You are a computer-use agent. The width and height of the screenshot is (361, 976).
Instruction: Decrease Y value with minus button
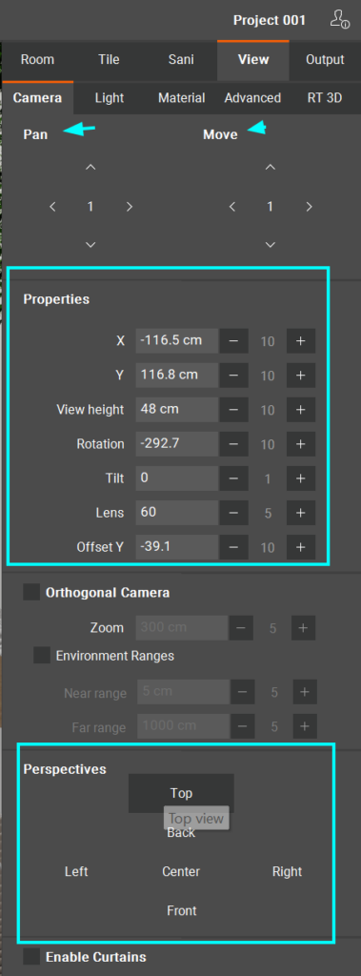point(233,376)
